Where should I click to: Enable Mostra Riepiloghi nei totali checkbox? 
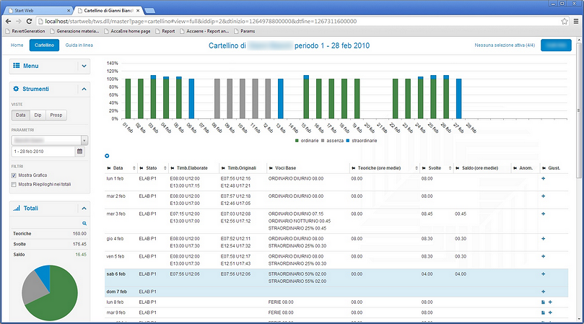point(14,184)
